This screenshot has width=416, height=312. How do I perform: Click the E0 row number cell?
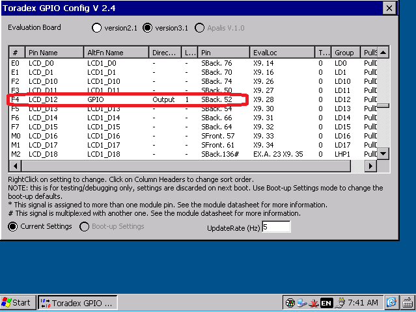15,63
